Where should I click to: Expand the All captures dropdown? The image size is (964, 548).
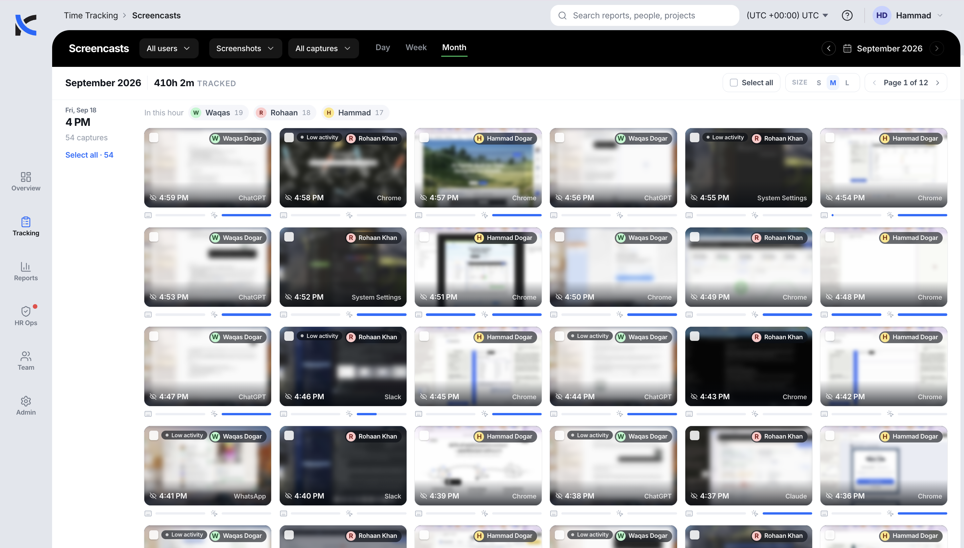coord(323,49)
